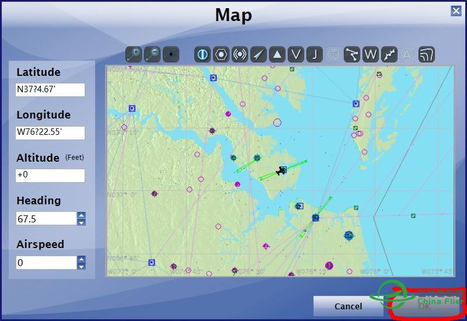Increase Heading value with up arrow
The image size is (467, 321).
point(81,215)
